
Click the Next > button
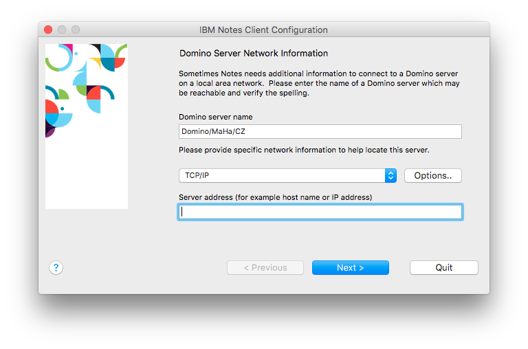click(x=350, y=267)
